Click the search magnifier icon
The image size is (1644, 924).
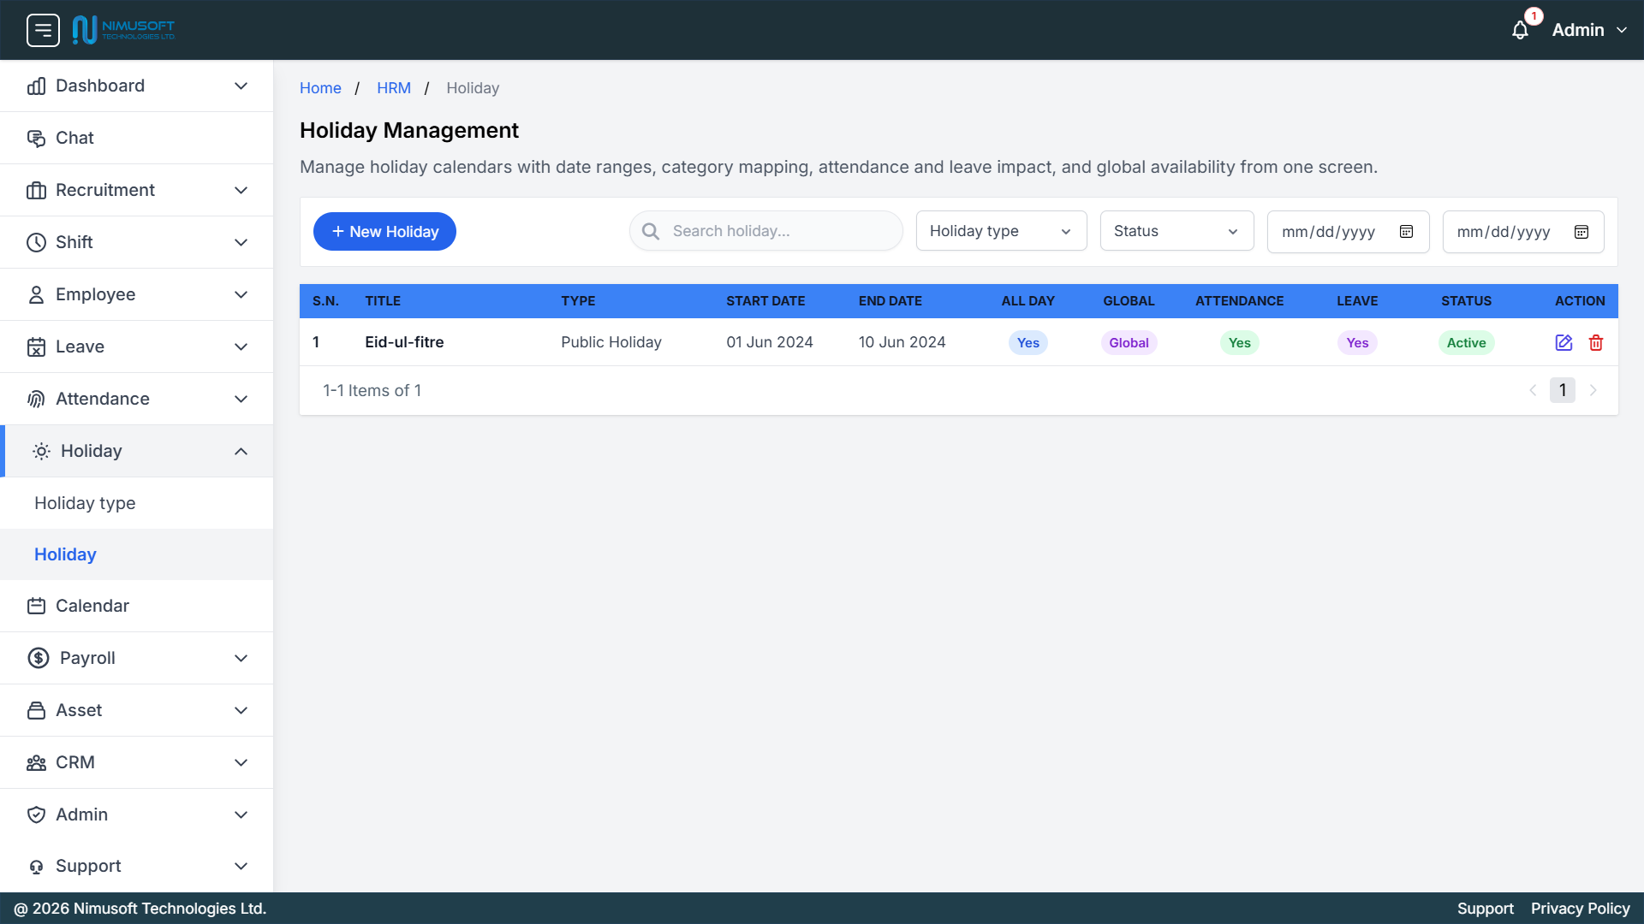(x=651, y=231)
